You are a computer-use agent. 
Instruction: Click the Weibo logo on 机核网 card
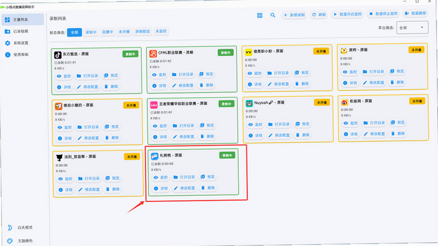tap(344, 102)
